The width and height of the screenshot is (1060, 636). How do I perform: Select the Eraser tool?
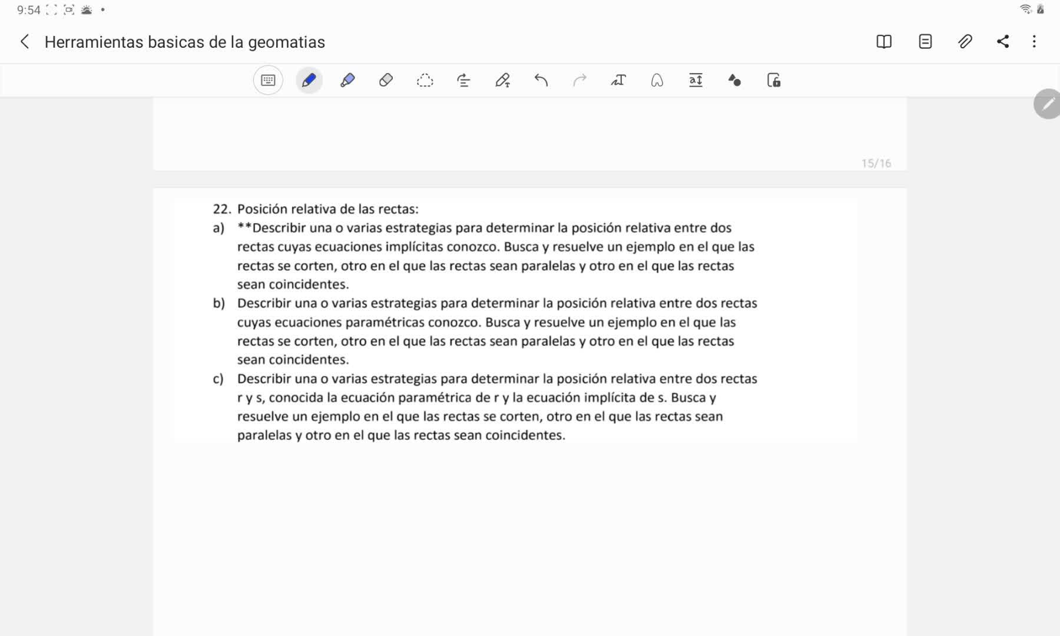386,80
